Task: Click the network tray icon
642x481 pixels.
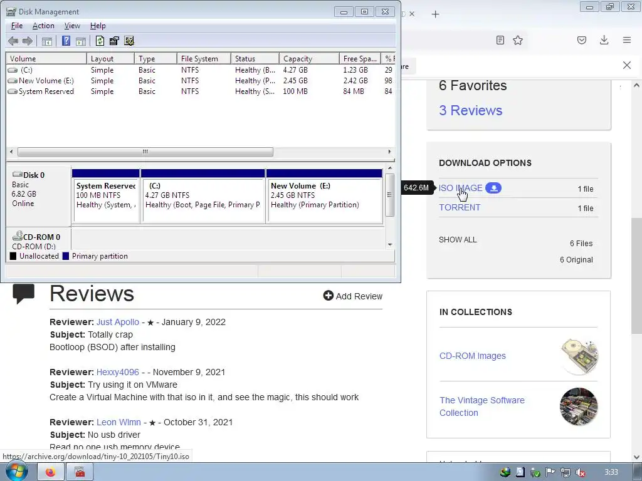Action: coord(566,472)
